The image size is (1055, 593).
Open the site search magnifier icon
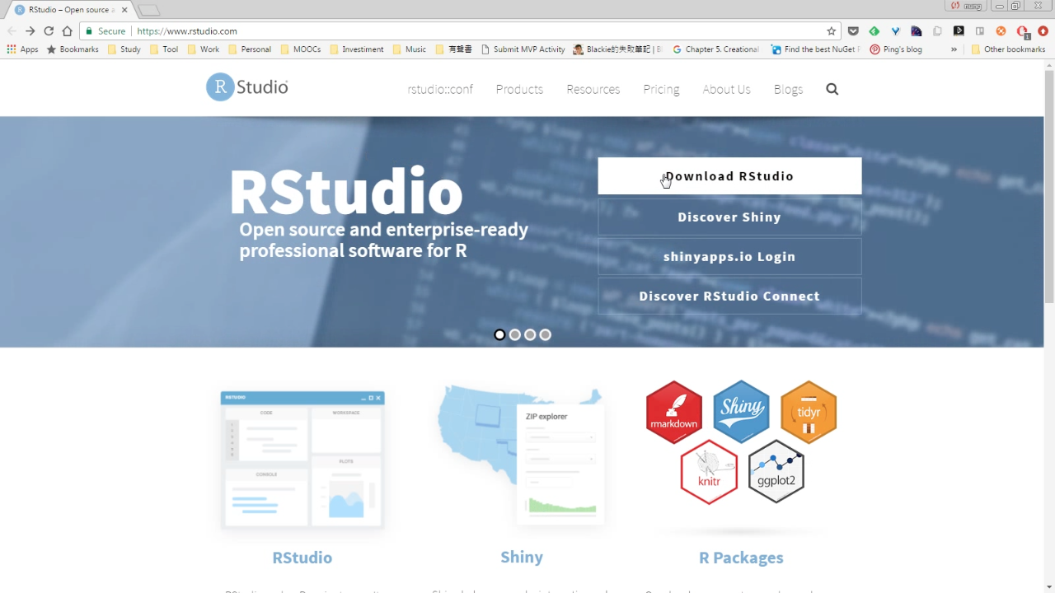[832, 89]
